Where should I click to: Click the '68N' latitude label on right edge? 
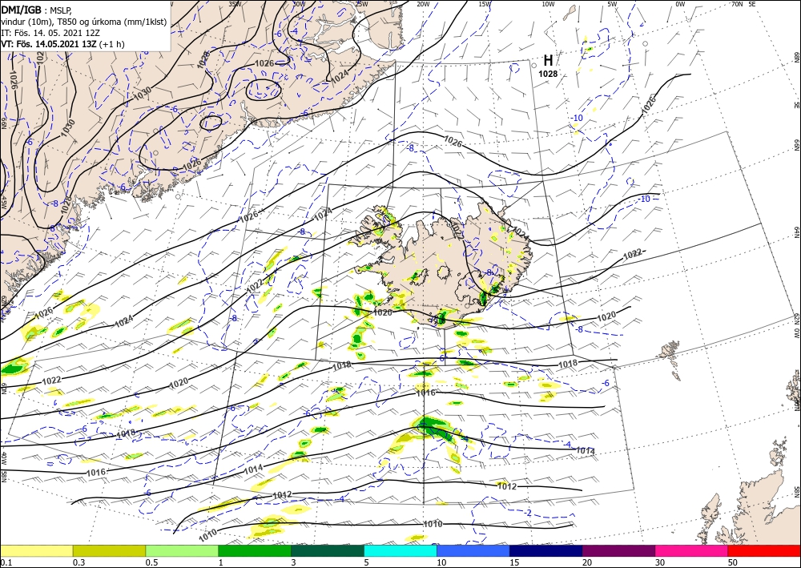coord(796,57)
